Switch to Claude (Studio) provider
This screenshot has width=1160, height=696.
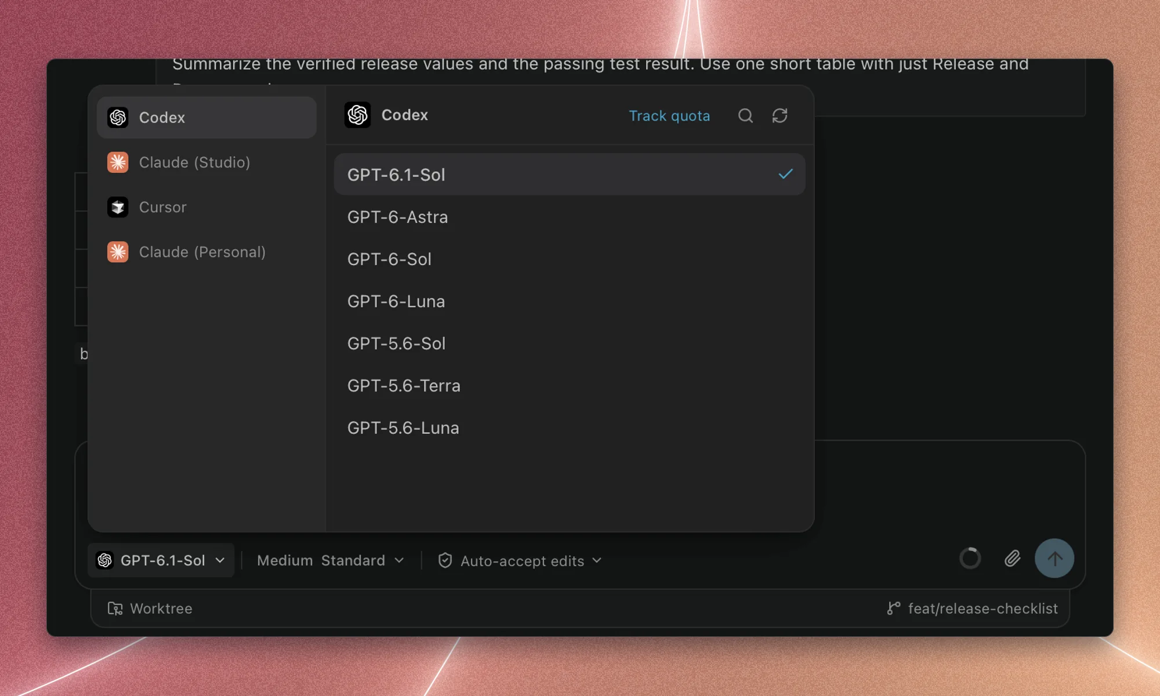tap(206, 162)
